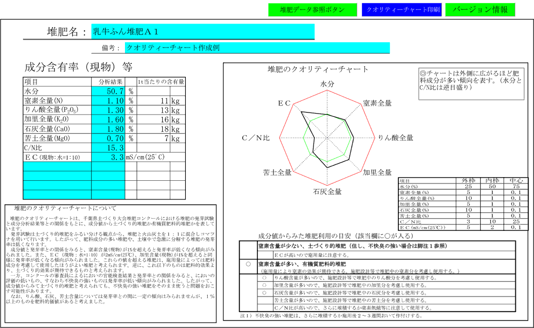Click the 中心 column header in scale table
The image size is (534, 328).
click(516, 180)
